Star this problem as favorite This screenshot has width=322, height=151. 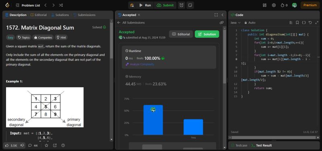(46, 145)
